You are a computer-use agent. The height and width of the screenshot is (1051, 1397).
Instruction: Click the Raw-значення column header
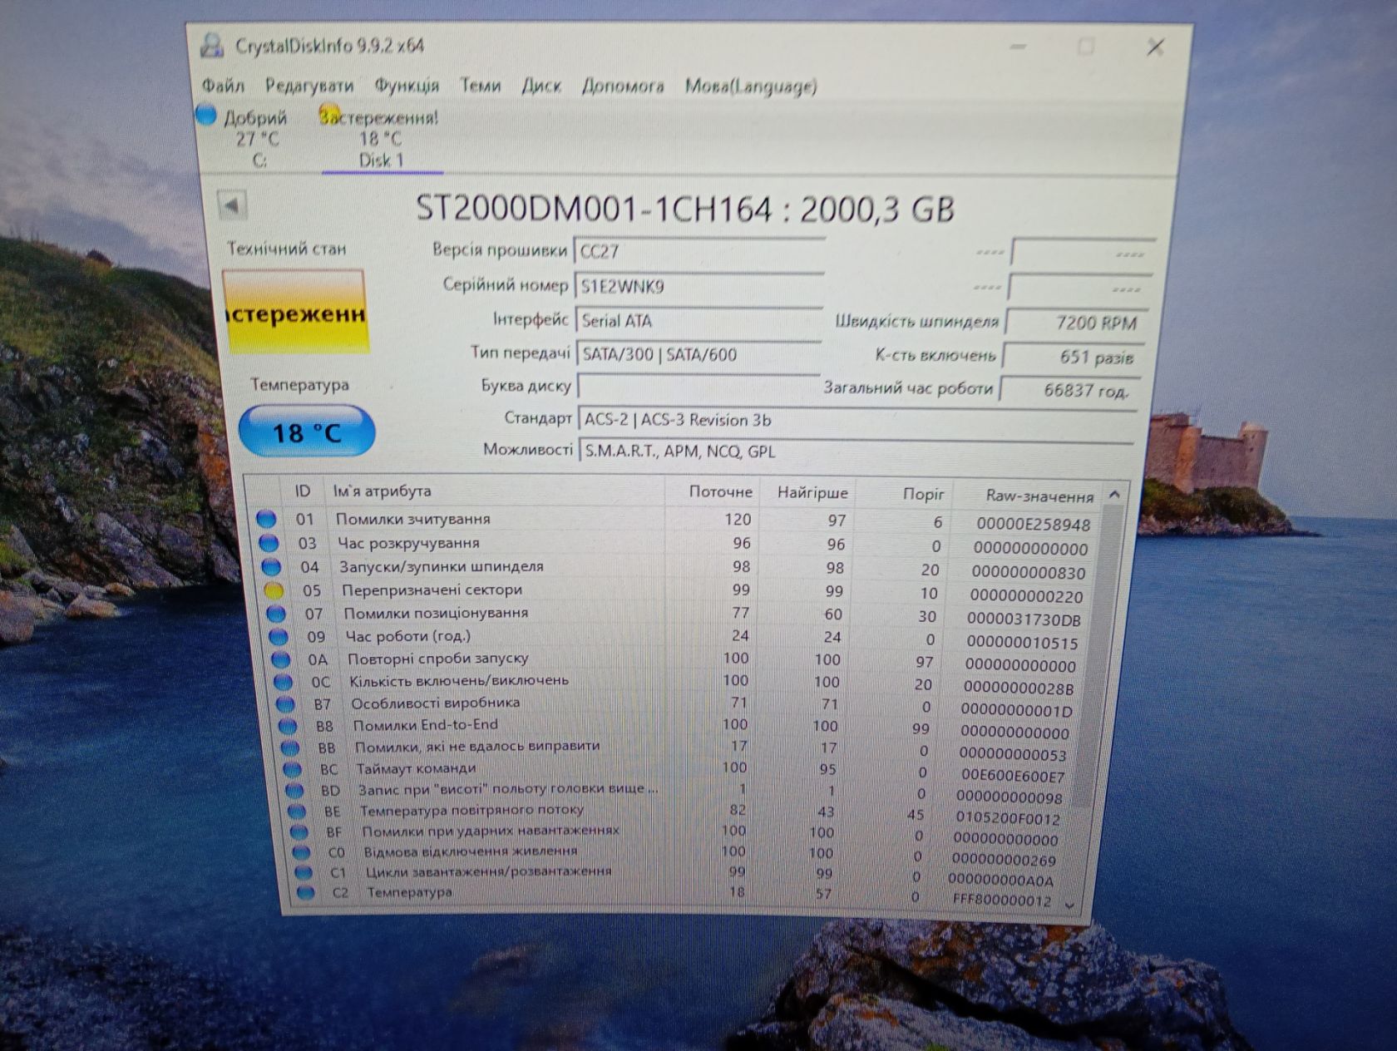tap(1039, 496)
